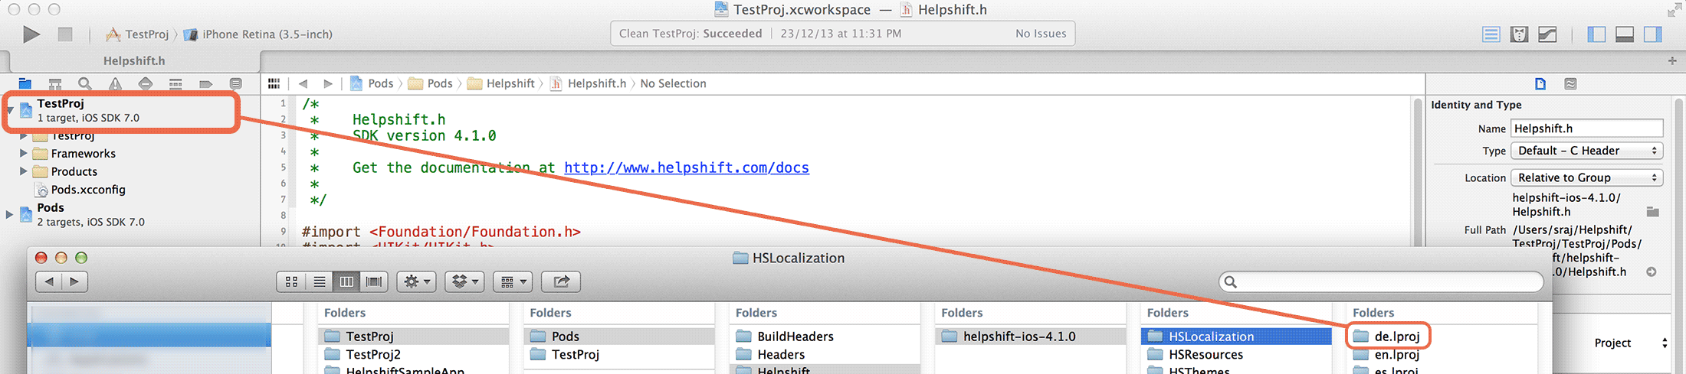Toggle the bottom Debug area visibility
1686x374 pixels.
tap(1625, 34)
